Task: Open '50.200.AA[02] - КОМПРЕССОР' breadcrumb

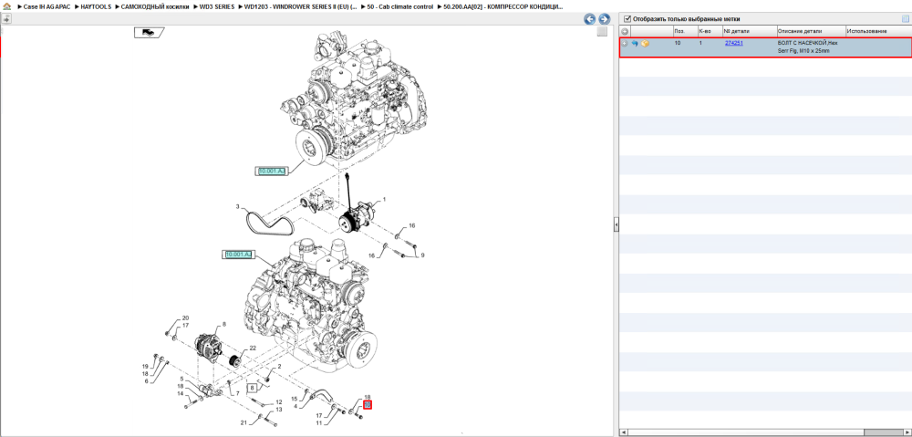Action: coord(503,7)
